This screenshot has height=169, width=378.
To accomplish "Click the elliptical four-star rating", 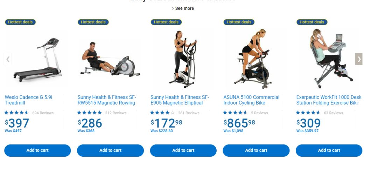I will tap(162, 113).
